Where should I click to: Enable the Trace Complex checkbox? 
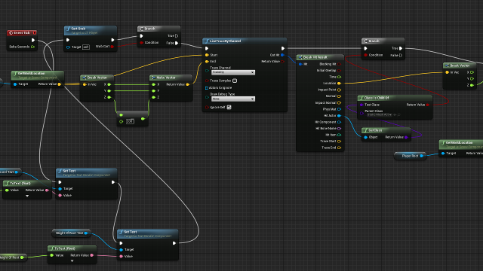tap(235, 81)
